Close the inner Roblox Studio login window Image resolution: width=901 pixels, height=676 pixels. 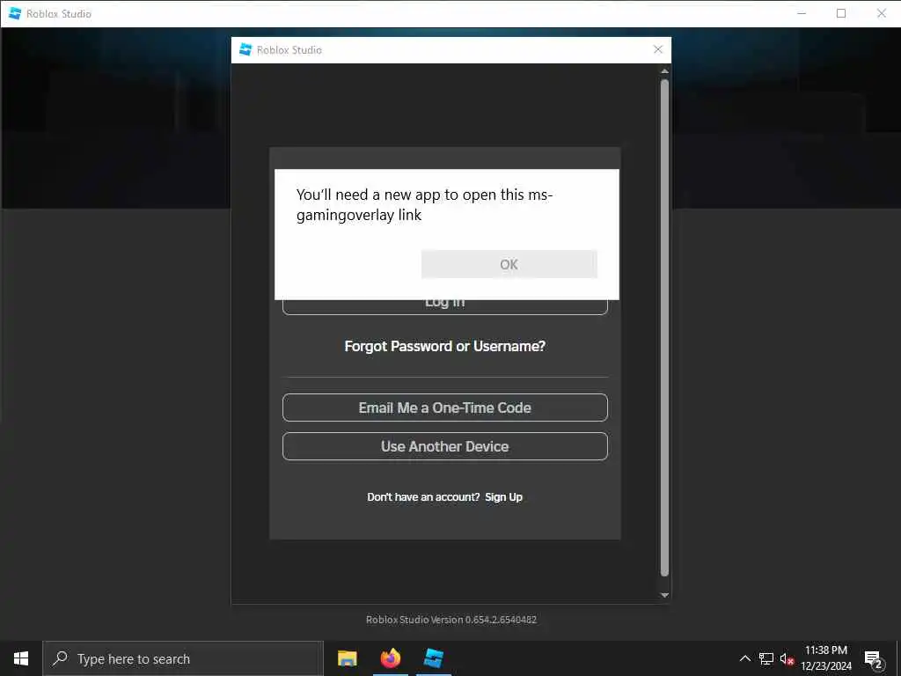tap(658, 50)
